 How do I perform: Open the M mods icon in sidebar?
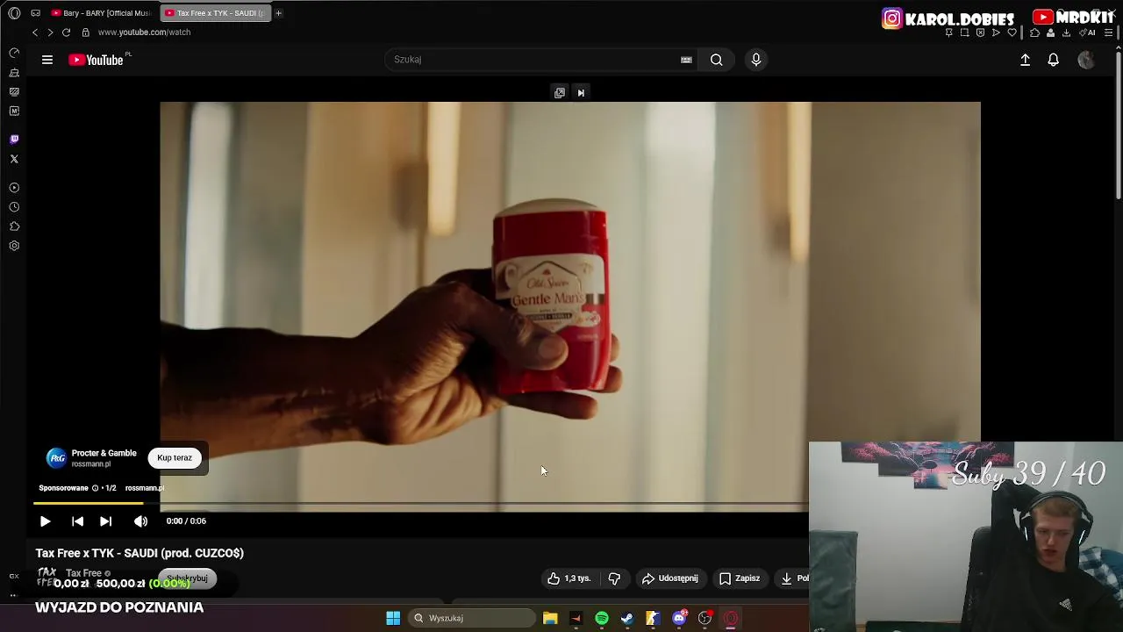click(14, 111)
